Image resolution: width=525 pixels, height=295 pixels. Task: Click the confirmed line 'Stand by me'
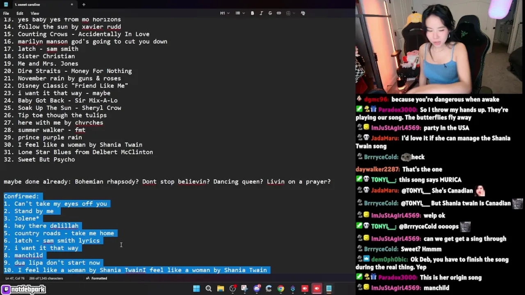click(34, 211)
